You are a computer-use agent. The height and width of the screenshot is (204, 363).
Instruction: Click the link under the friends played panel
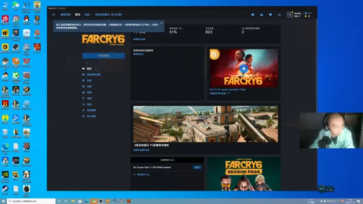pyautogui.click(x=138, y=54)
